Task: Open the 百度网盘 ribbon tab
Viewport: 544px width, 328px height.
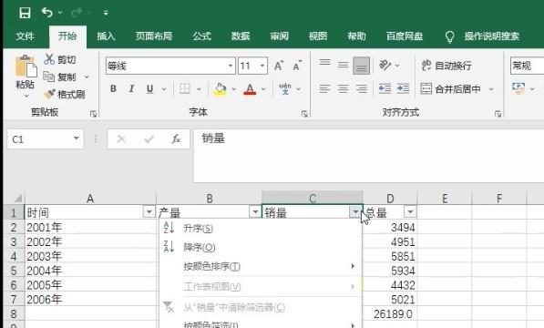Action: [x=405, y=36]
